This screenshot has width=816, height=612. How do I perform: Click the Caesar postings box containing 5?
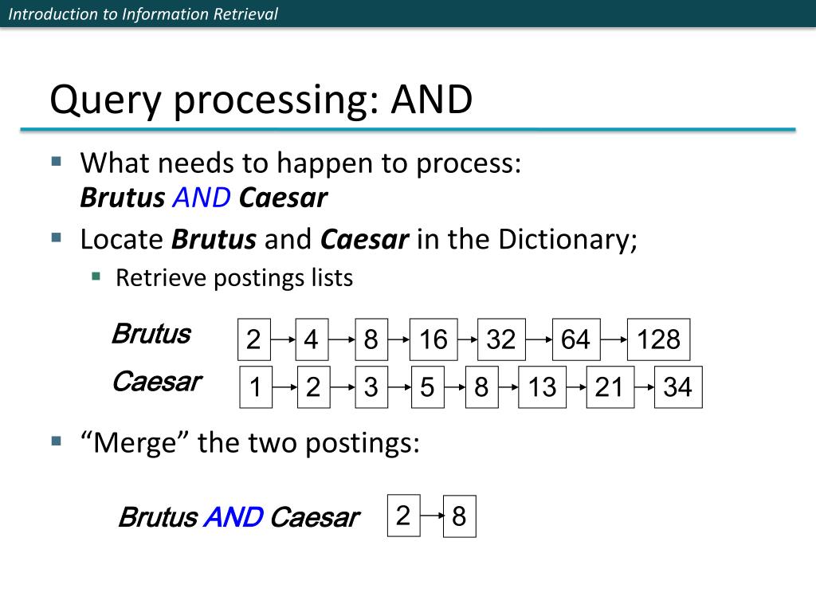point(428,386)
